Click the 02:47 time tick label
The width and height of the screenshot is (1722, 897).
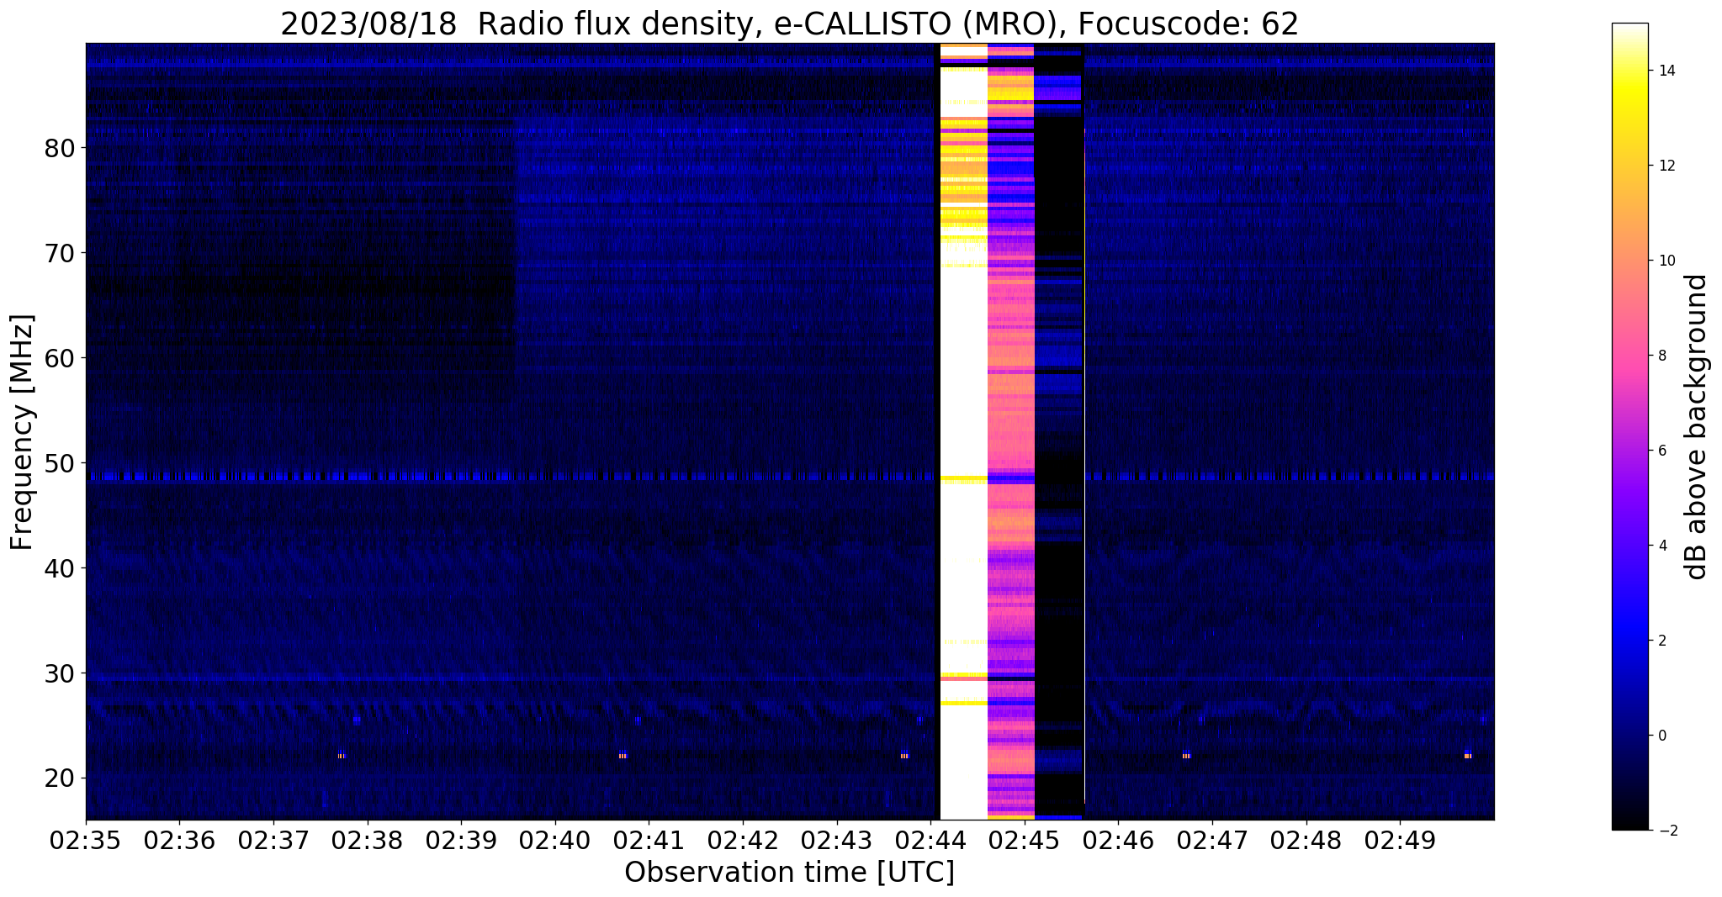[x=1212, y=839]
